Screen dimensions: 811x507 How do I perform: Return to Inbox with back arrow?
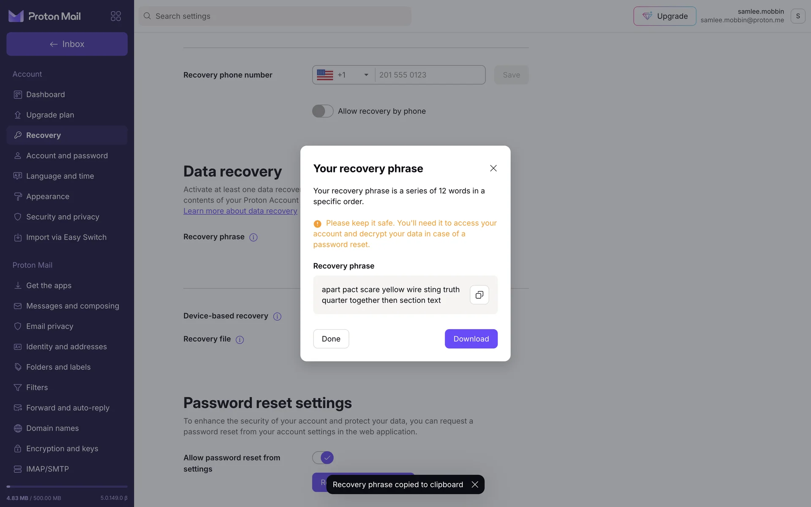point(67,44)
